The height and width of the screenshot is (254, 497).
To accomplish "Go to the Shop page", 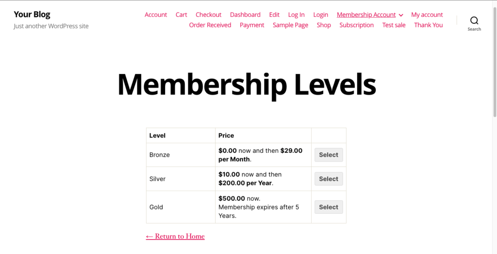I will point(324,25).
